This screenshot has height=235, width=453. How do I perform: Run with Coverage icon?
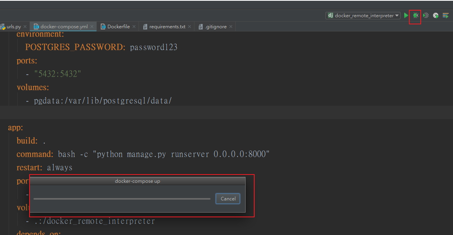[x=426, y=15]
